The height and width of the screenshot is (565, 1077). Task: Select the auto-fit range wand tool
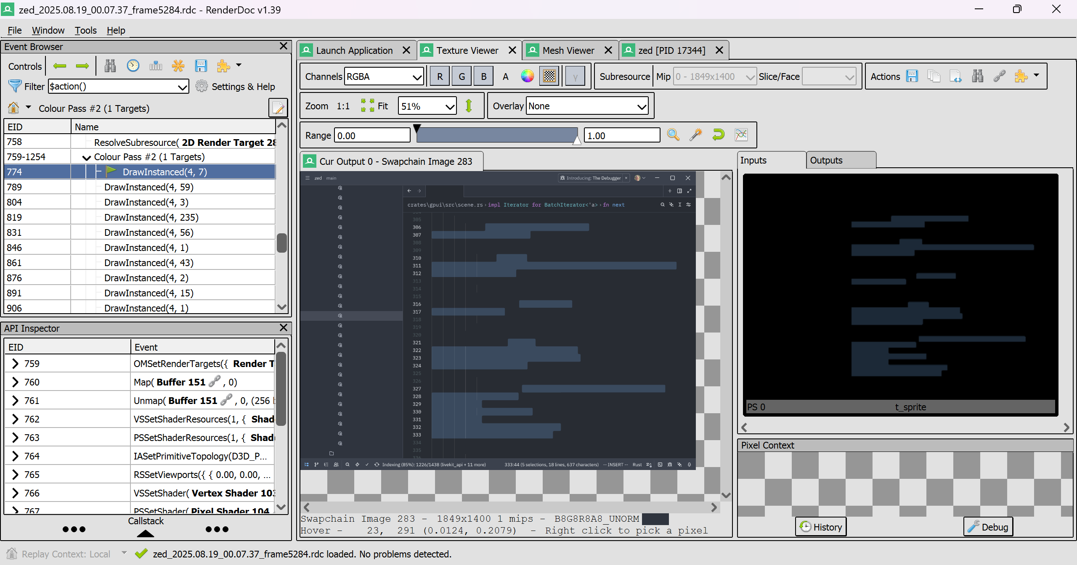695,135
